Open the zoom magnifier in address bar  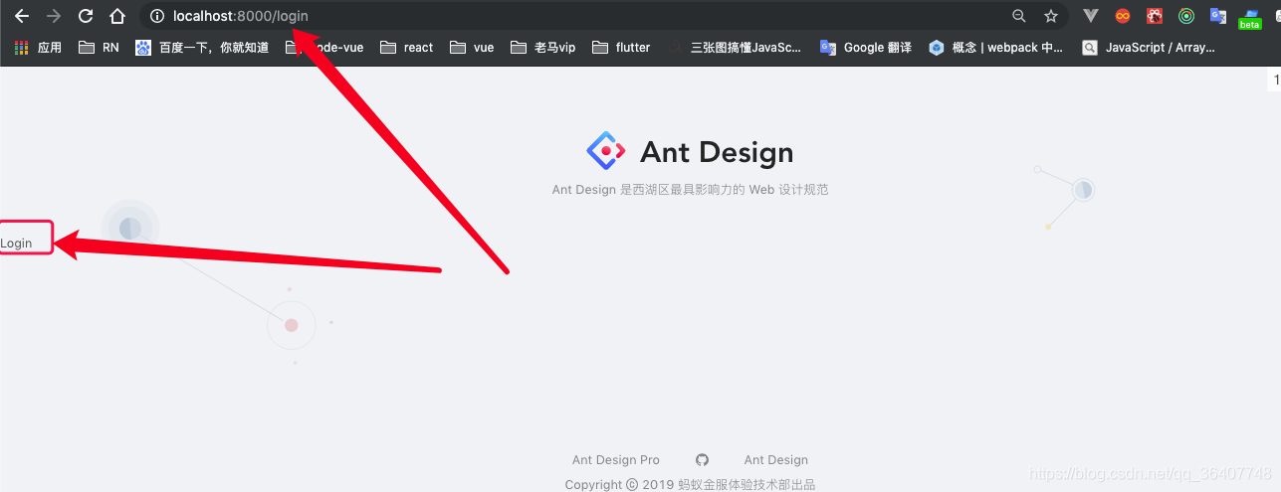point(1019,16)
